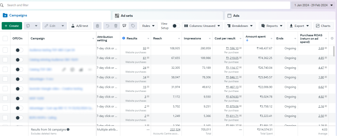Click the green Create button

coord(12,26)
